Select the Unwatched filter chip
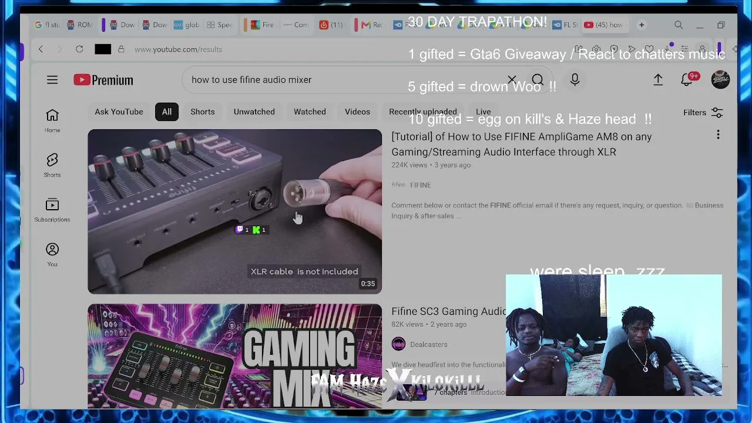 coord(254,112)
